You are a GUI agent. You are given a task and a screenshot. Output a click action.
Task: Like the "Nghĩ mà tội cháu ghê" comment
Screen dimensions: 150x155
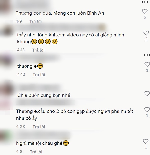pyautogui.click(x=146, y=141)
